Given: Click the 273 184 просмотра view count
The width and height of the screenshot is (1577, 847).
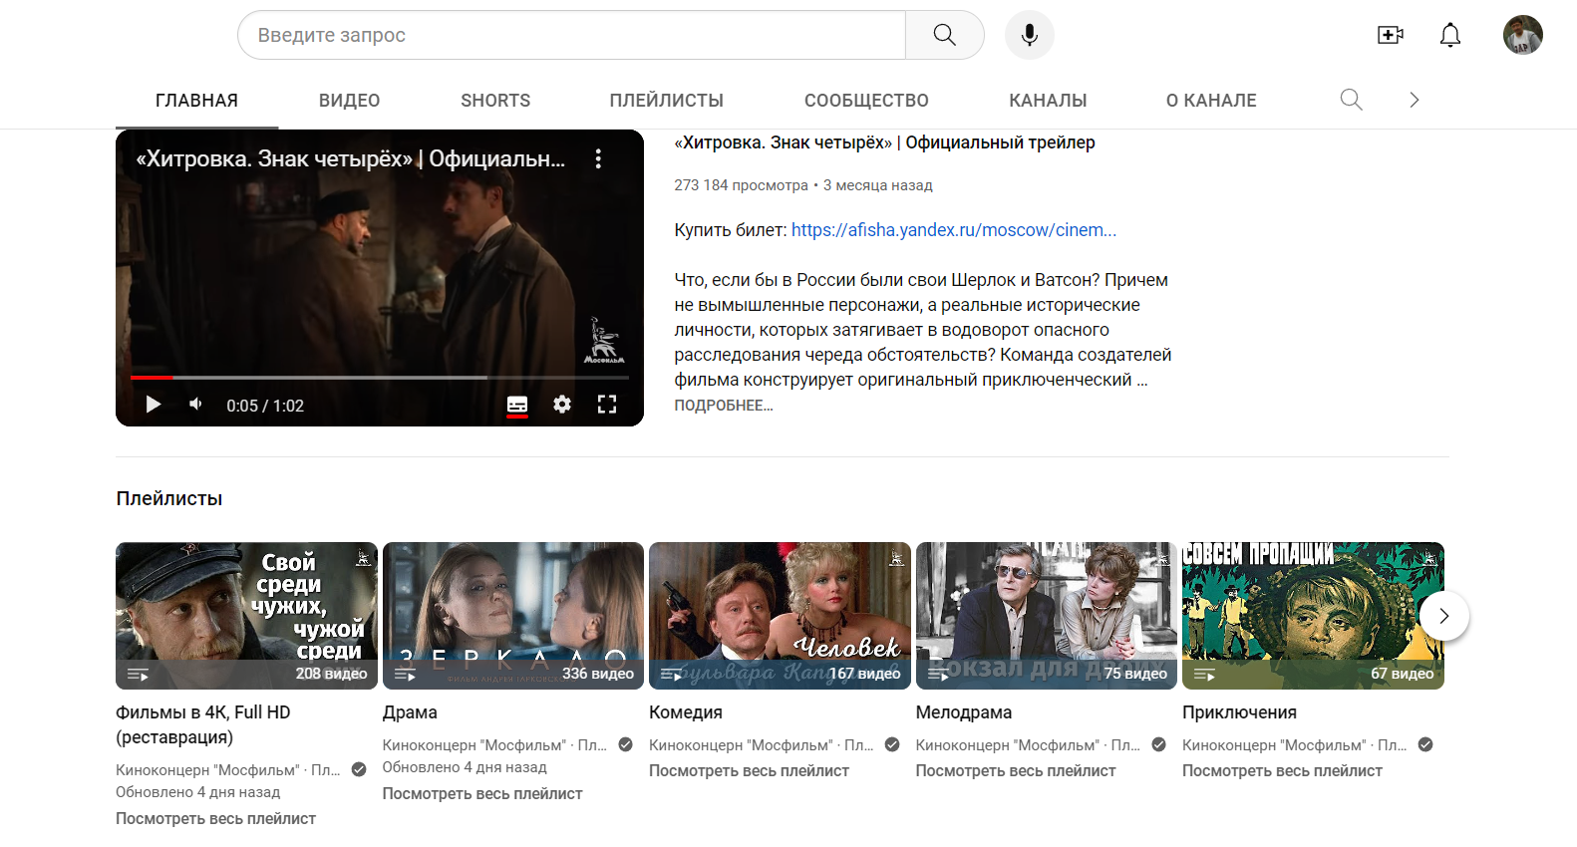Looking at the screenshot, I should 741,185.
